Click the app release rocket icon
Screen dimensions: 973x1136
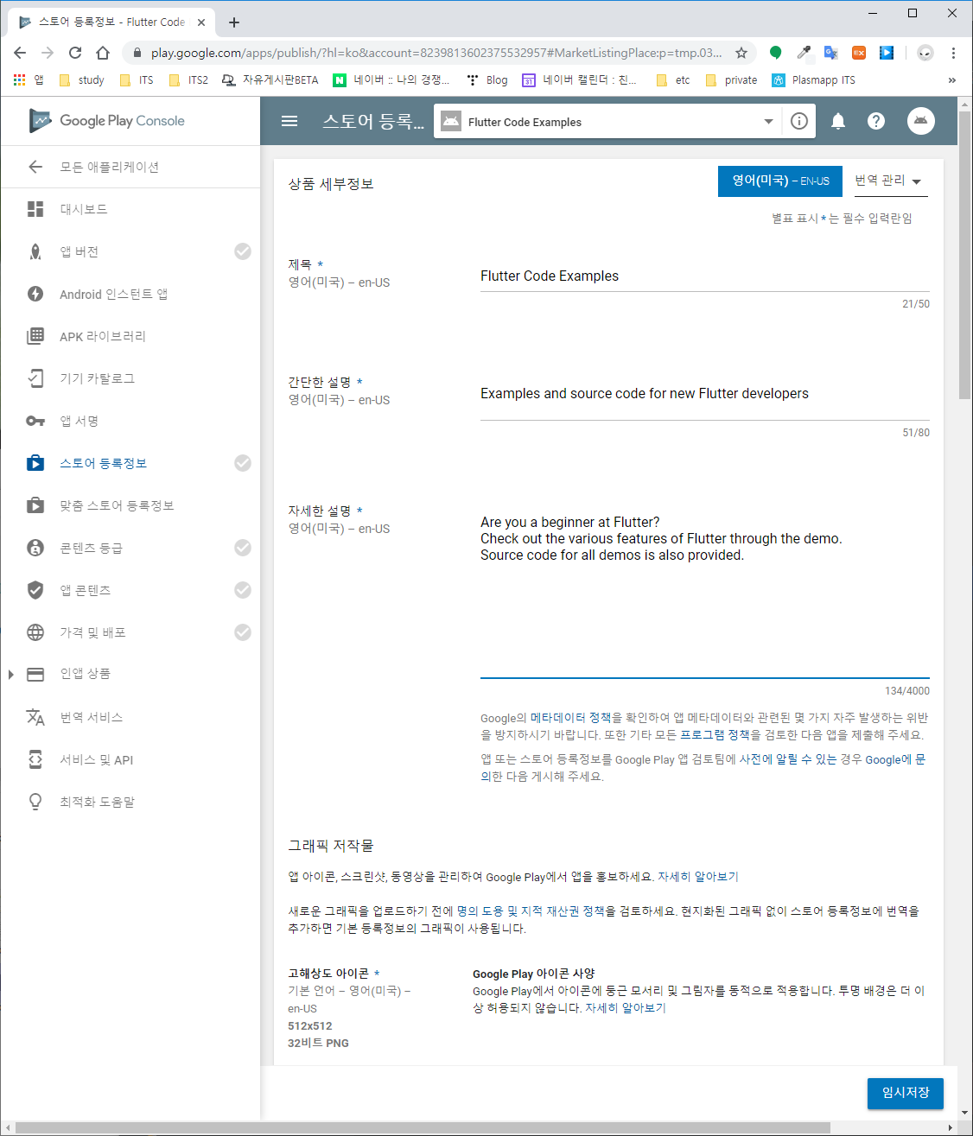point(35,251)
